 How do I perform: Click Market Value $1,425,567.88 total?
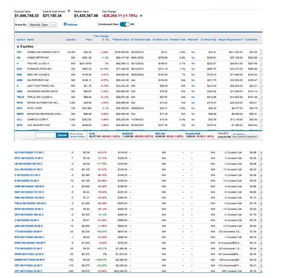[86, 16]
